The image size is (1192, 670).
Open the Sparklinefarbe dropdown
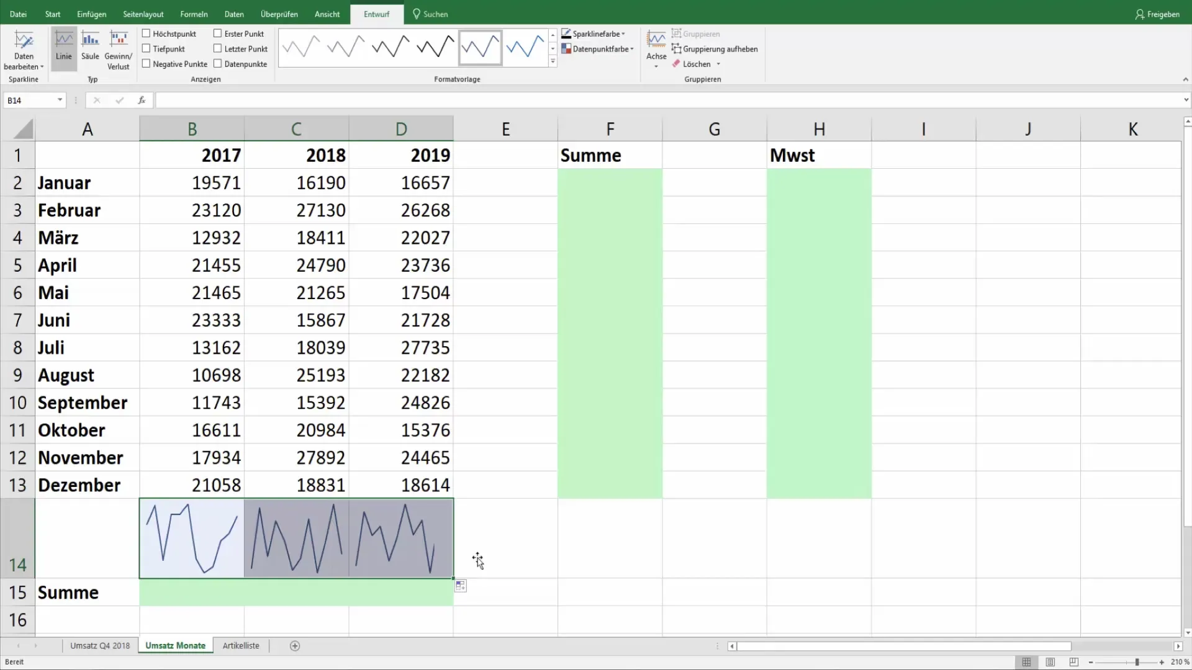[594, 33]
